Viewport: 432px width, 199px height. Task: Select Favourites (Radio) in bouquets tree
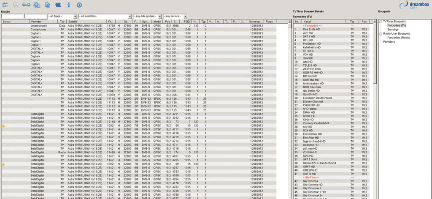[x=399, y=38]
